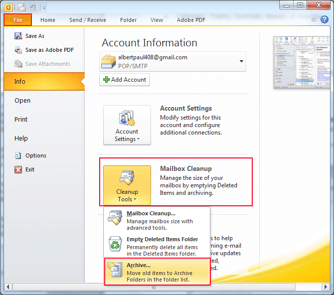
Task: Click the horizontal scrollbar left arrow
Action: pos(8,287)
